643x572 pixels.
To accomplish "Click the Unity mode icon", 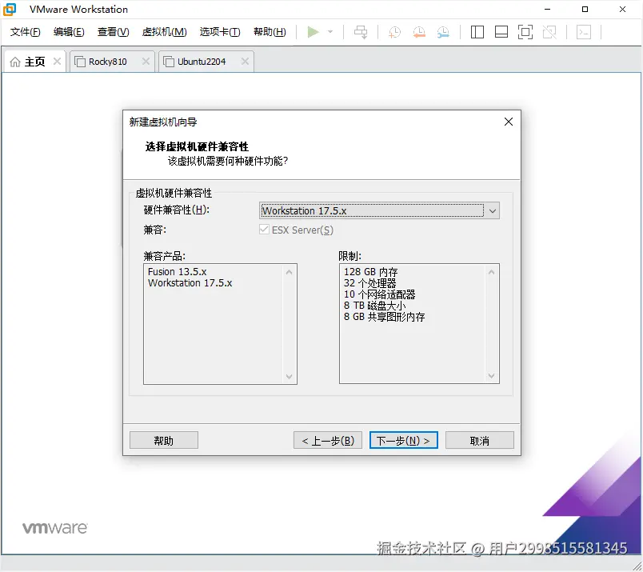I will (x=549, y=32).
